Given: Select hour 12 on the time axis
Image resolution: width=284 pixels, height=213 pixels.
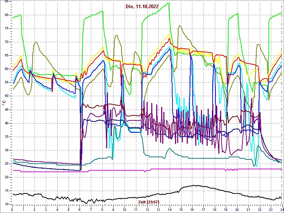Looking at the screenshot, I should [x=147, y=209].
